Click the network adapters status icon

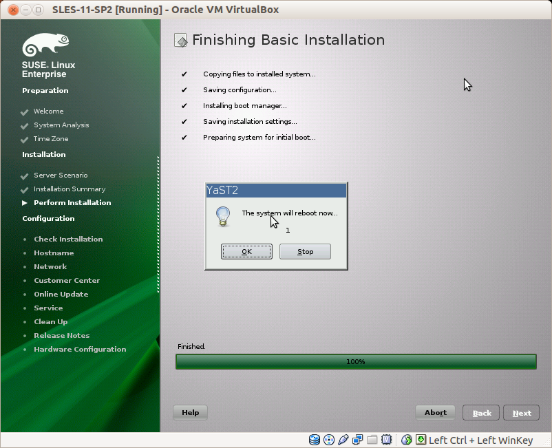[358, 440]
